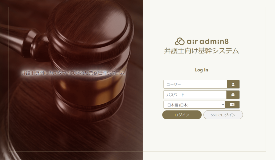Select the 日本語 (日本) text in dropdown

coord(178,105)
